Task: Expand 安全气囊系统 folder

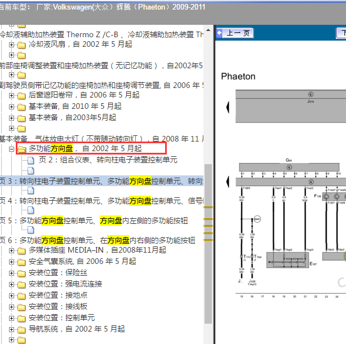Action: 11,262
